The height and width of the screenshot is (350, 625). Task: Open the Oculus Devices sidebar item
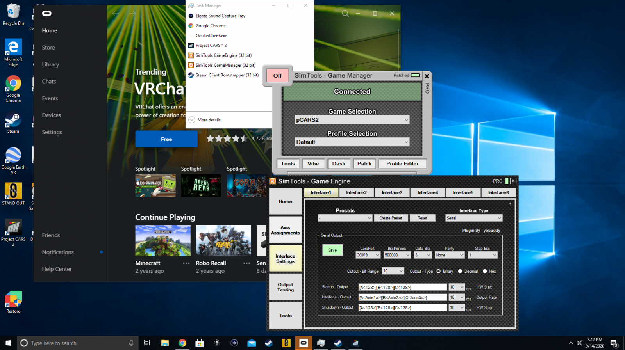(x=52, y=115)
